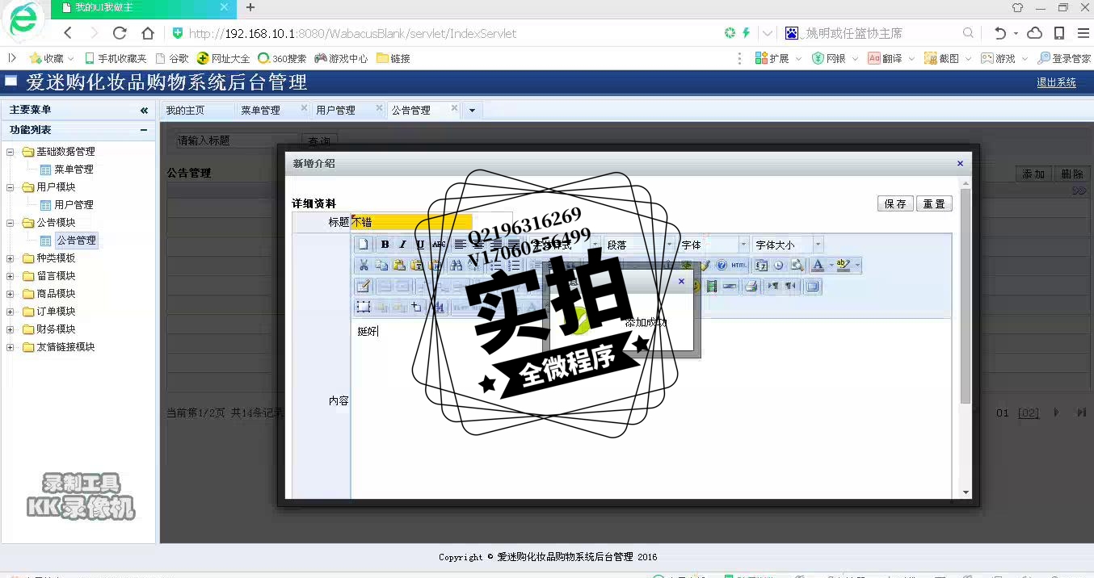This screenshot has width=1094, height=578.
Task: Close the 添加成功 message popup
Action: (681, 282)
